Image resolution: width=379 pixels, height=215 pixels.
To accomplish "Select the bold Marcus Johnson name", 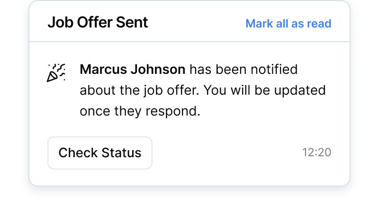I will [132, 70].
